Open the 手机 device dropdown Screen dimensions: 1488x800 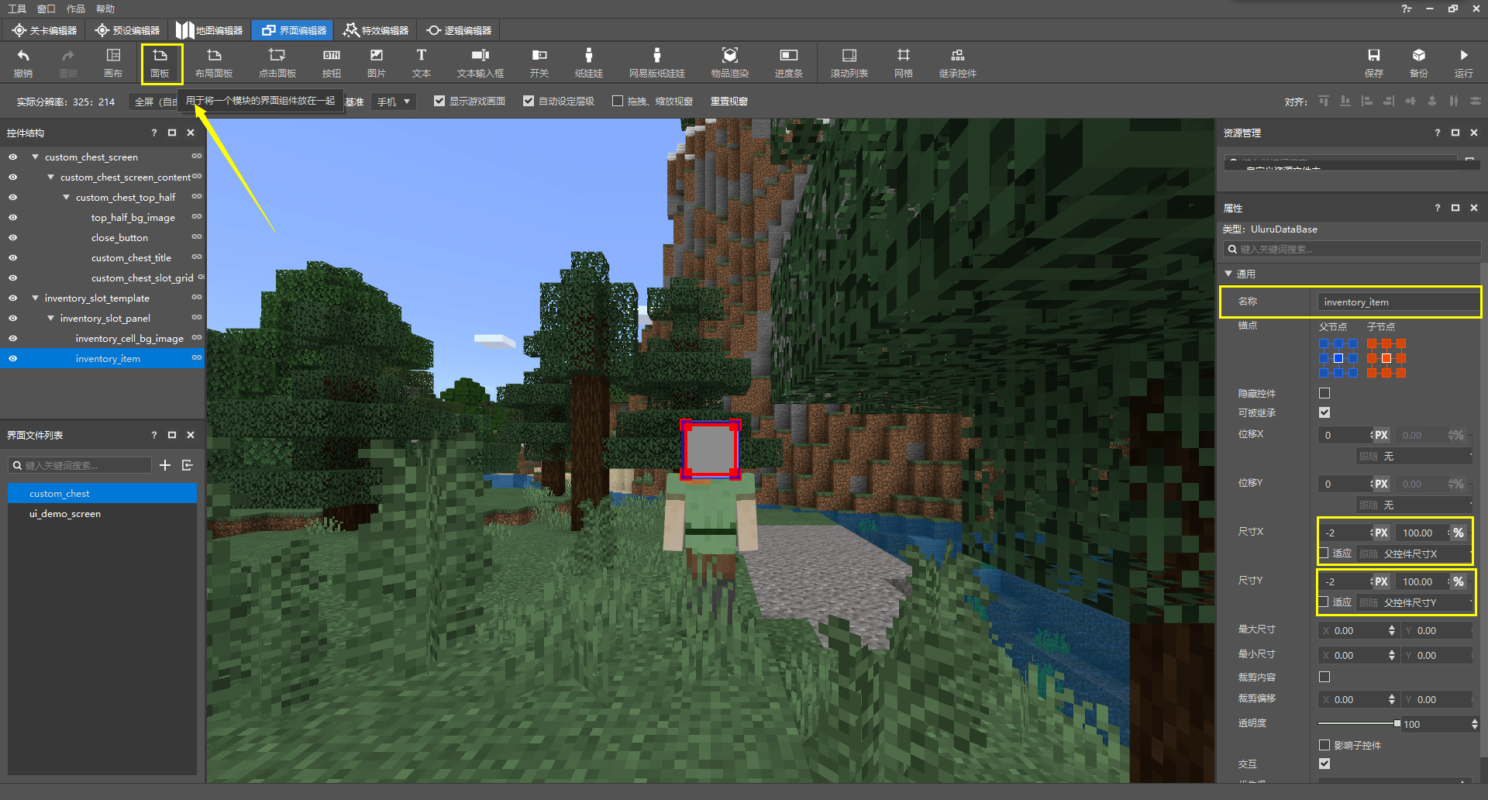tap(393, 102)
